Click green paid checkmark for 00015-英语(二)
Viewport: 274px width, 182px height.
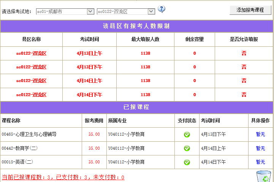187,162
